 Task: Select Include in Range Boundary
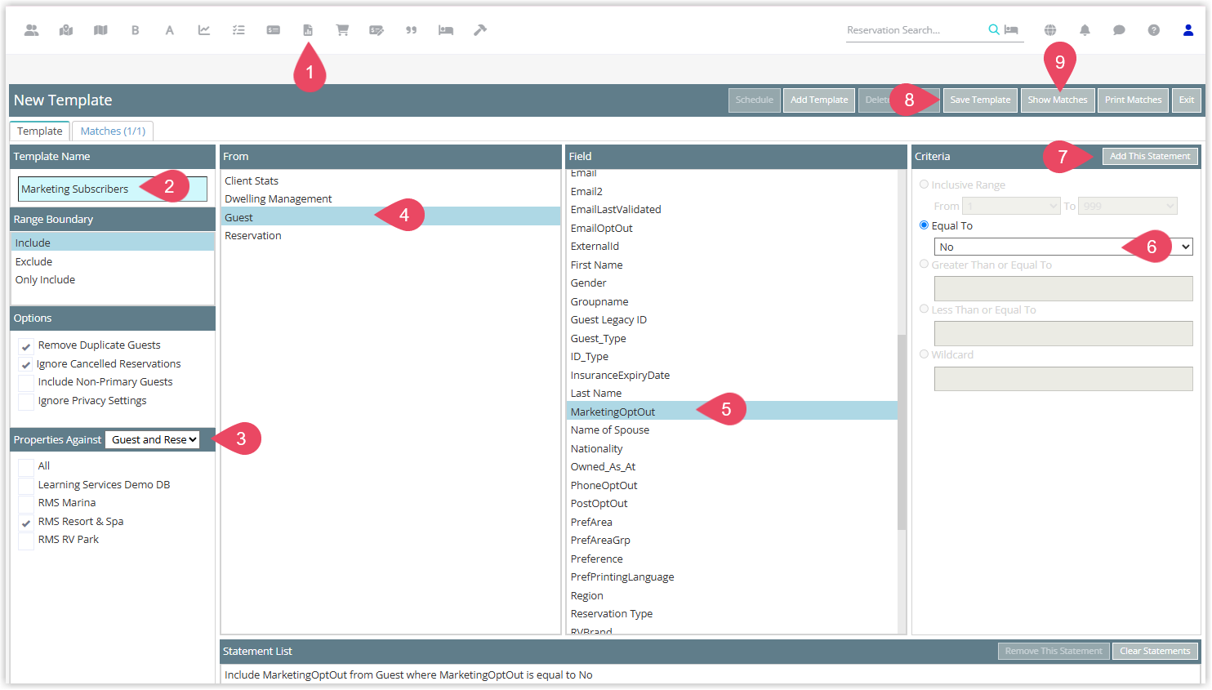tap(113, 243)
